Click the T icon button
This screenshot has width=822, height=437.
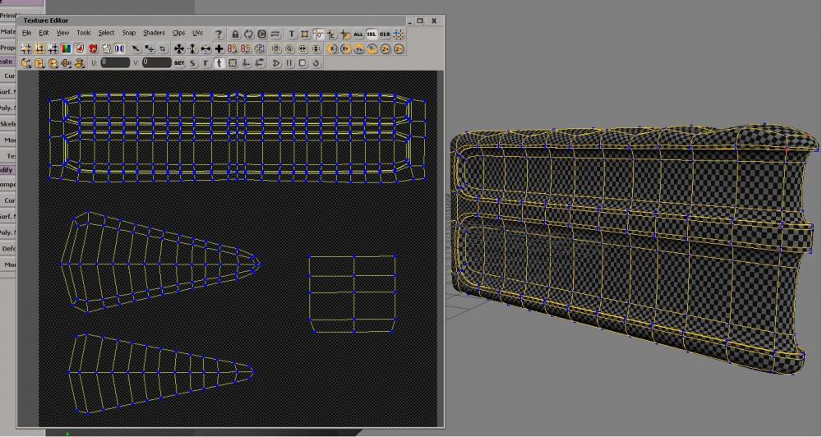click(x=292, y=34)
